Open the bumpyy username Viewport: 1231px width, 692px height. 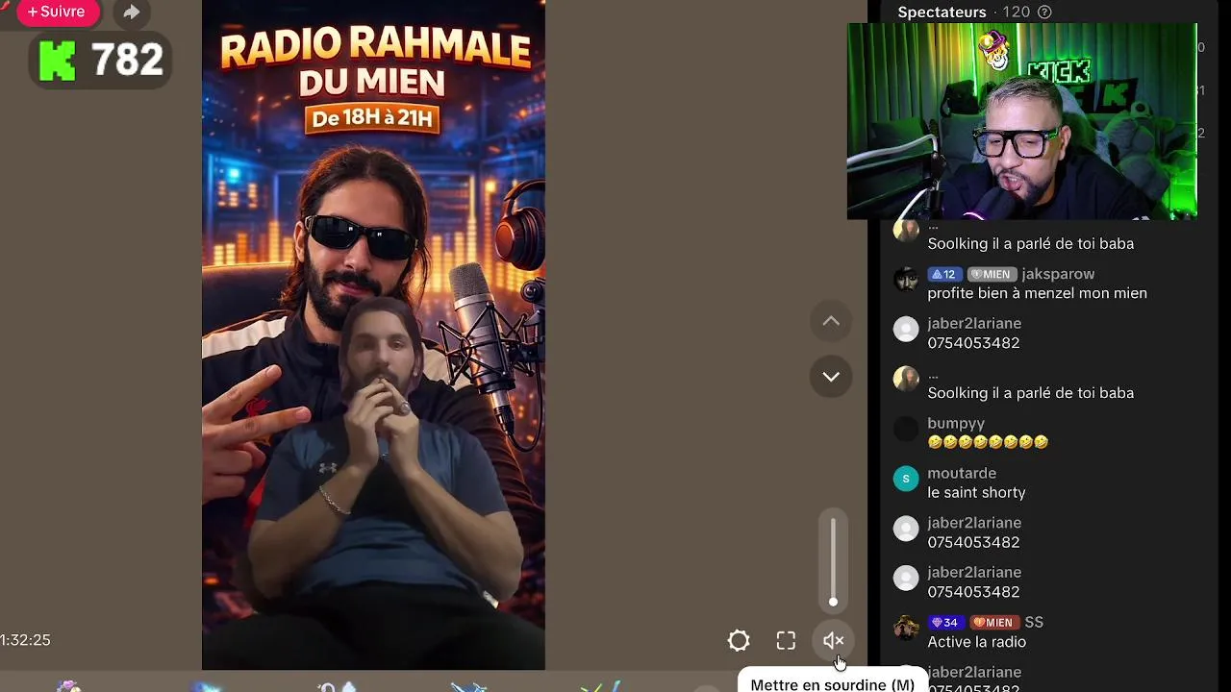[956, 423]
